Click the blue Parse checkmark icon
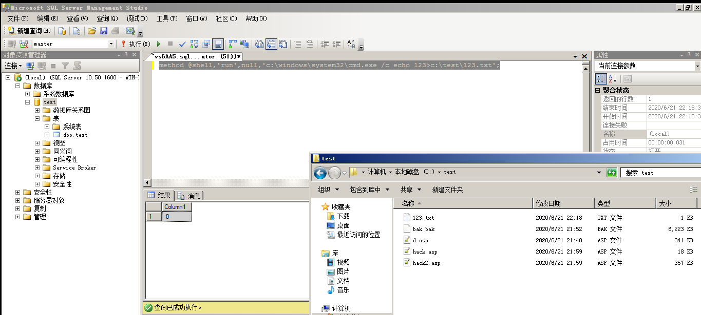Image resolution: width=701 pixels, height=315 pixels. [x=182, y=44]
